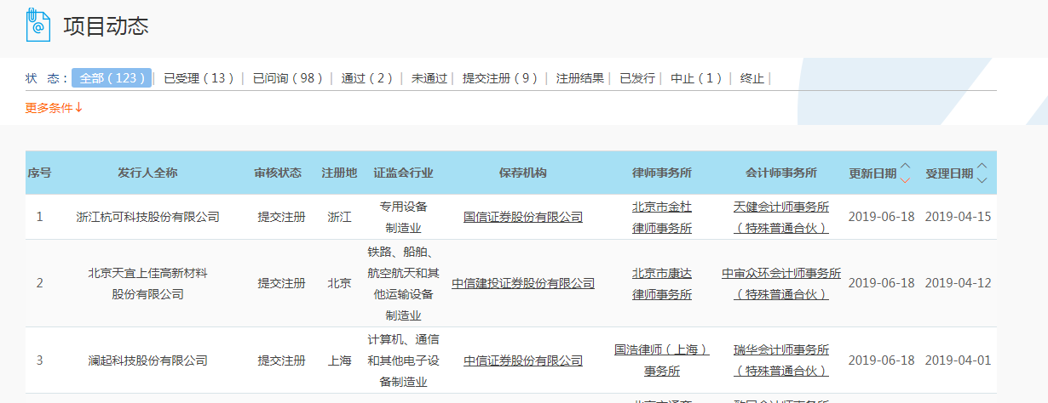Open 国浩律师（上海）事务所 link
Viewport: 1048px width, 403px height.
[x=662, y=360]
